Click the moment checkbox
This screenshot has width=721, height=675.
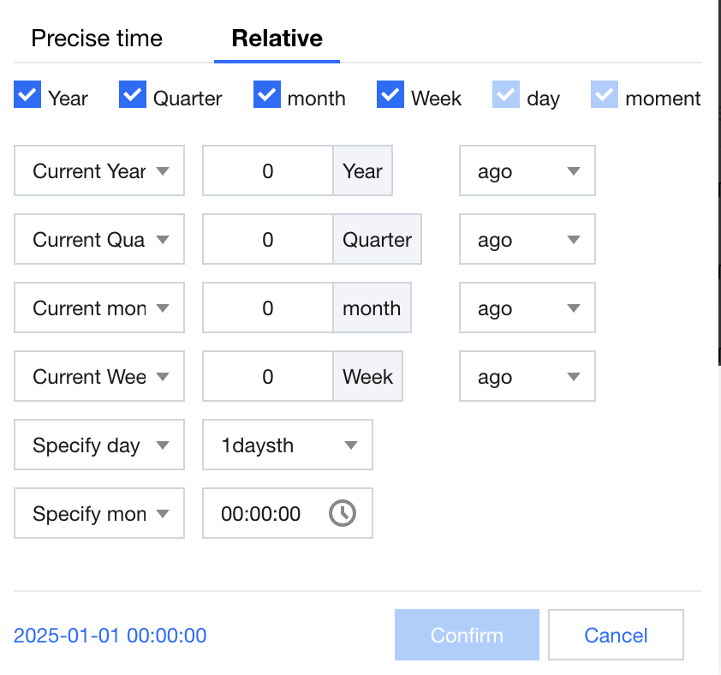pos(605,95)
